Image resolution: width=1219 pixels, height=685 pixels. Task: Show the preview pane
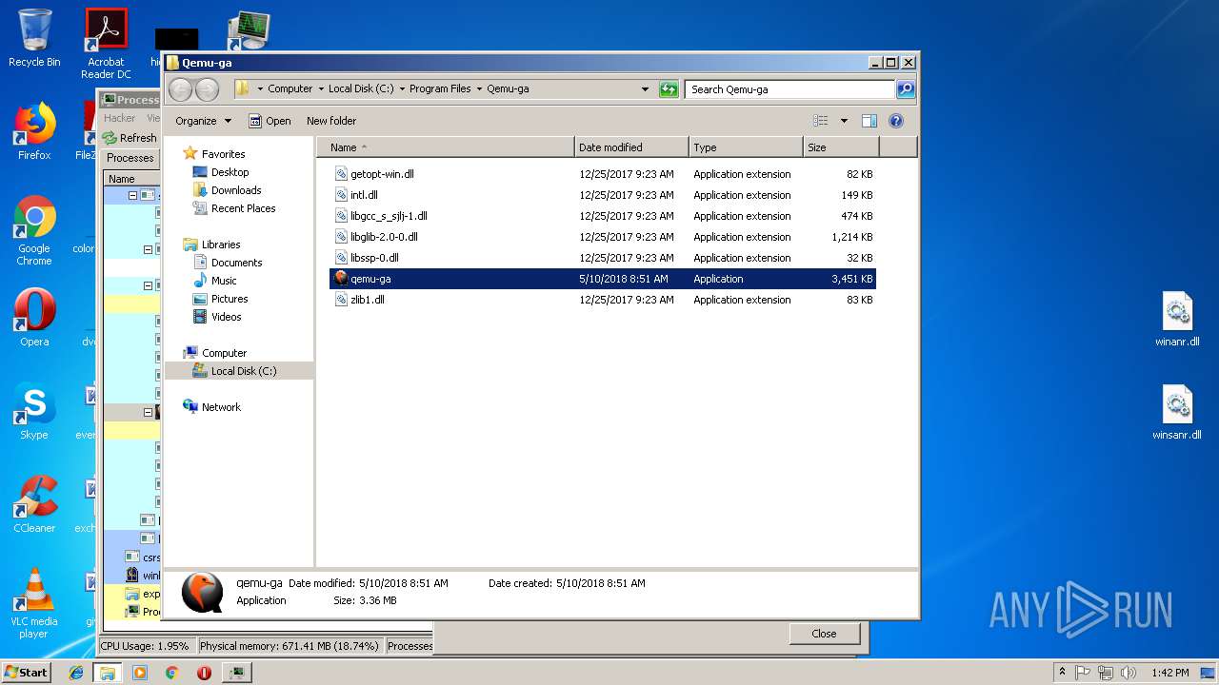pos(869,121)
